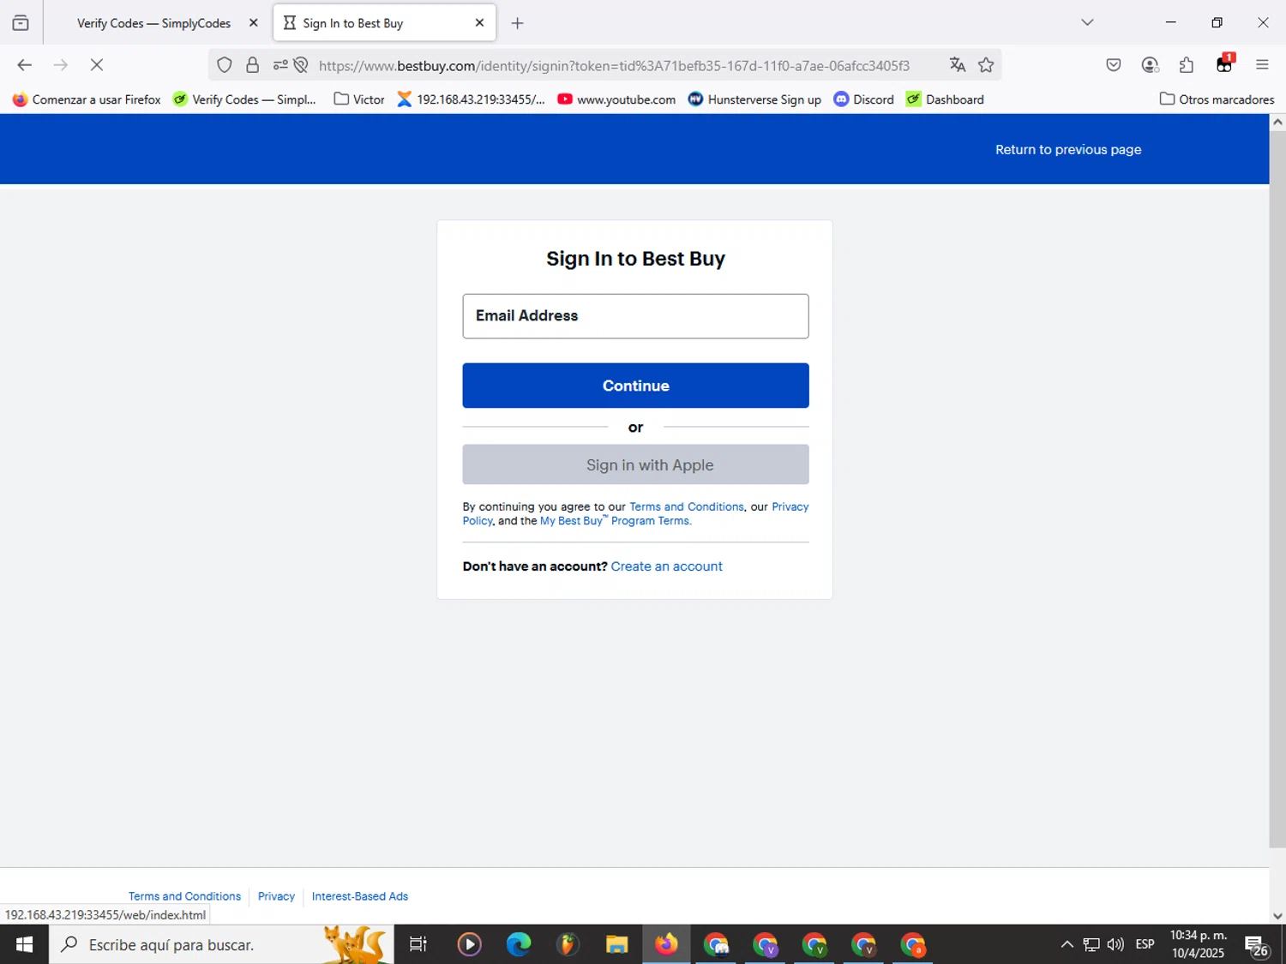Image resolution: width=1286 pixels, height=964 pixels.
Task: Open the notification center icon
Action: tap(1257, 945)
